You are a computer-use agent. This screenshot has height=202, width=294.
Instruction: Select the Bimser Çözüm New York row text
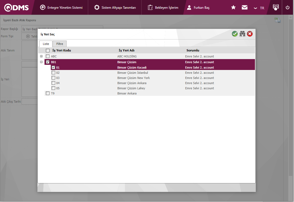point(133,78)
